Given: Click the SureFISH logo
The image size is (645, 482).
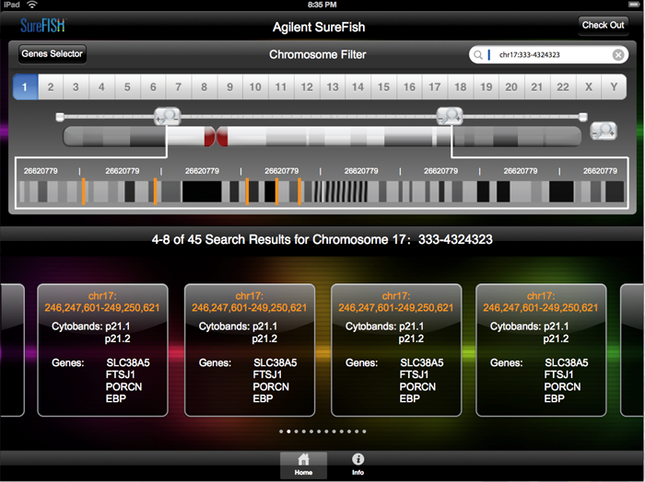Looking at the screenshot, I should click(43, 26).
